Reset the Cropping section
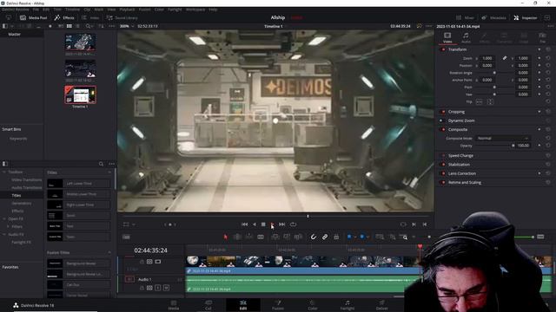The height and width of the screenshot is (312, 556). 548,112
